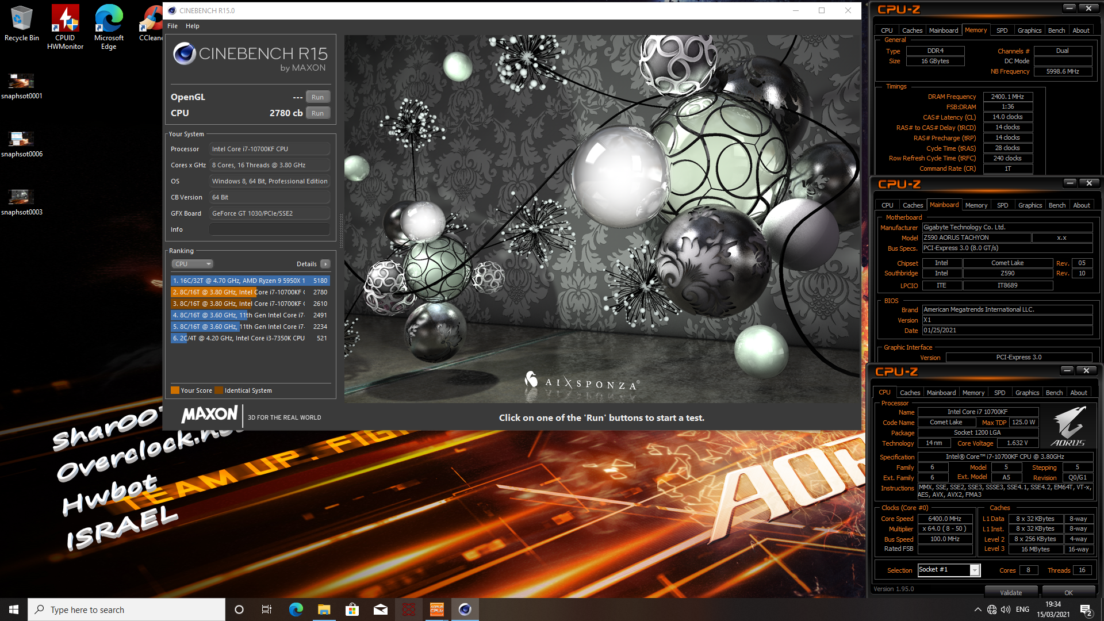Open Microsoft Edge desktop shortcut
Image resolution: width=1104 pixels, height=621 pixels.
click(x=109, y=27)
